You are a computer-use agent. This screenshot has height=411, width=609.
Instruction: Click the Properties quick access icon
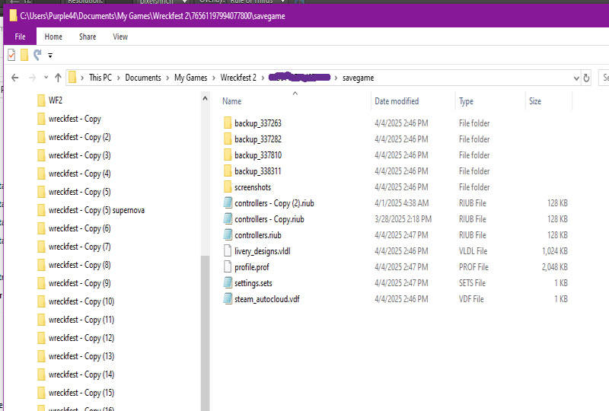11,55
